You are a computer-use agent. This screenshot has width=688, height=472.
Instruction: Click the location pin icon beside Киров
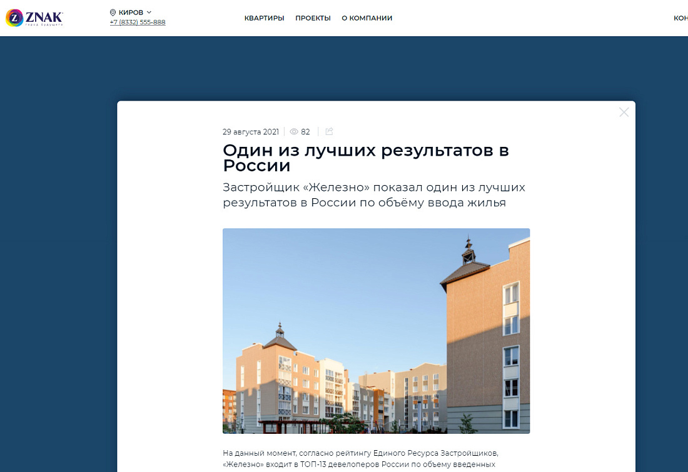tap(113, 13)
